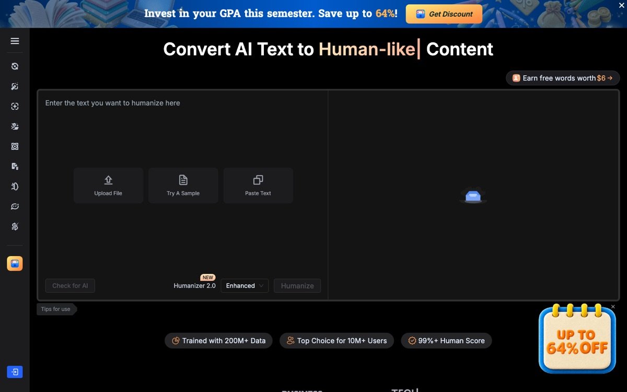
Task: Click Earn free words worth $6 link
Action: [563, 78]
